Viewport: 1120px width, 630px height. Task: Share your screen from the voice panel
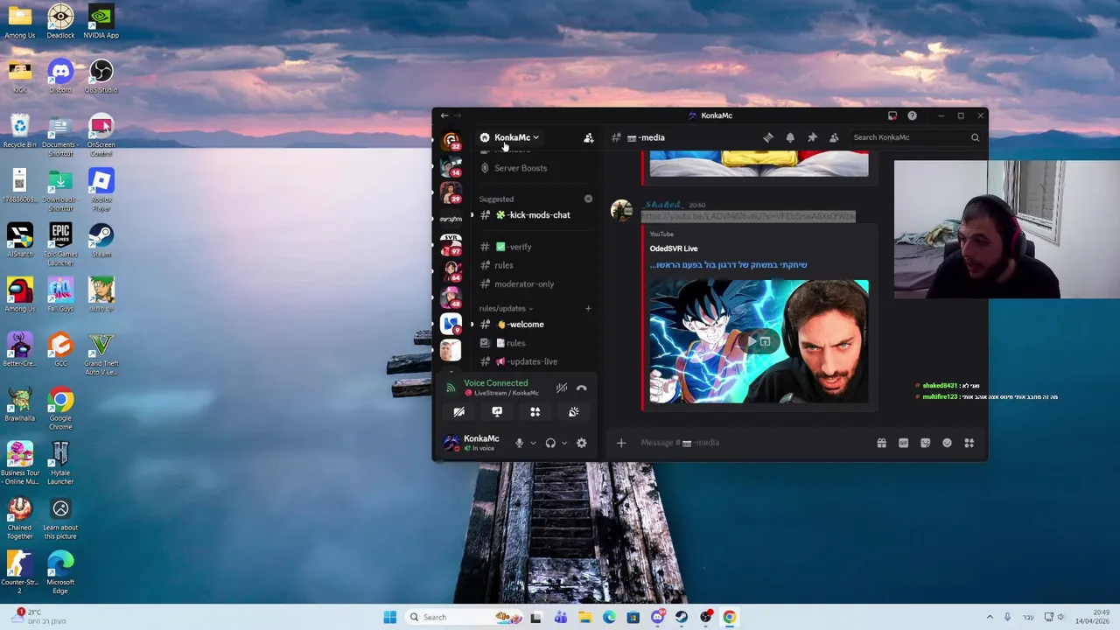[x=497, y=412]
